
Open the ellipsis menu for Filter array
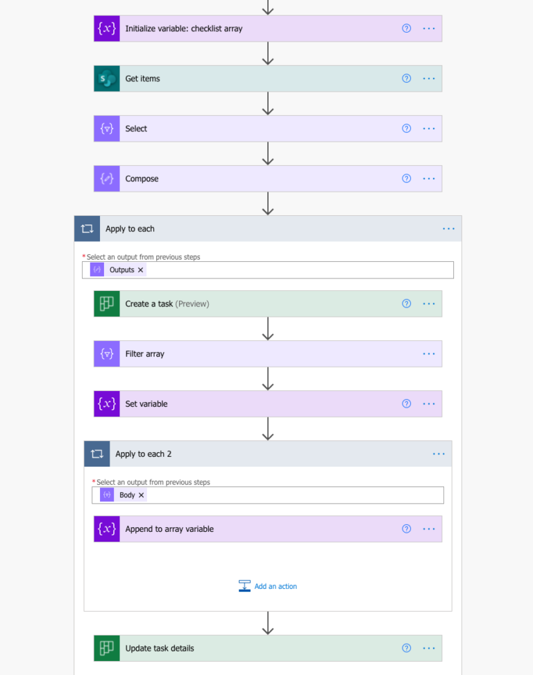pos(428,353)
